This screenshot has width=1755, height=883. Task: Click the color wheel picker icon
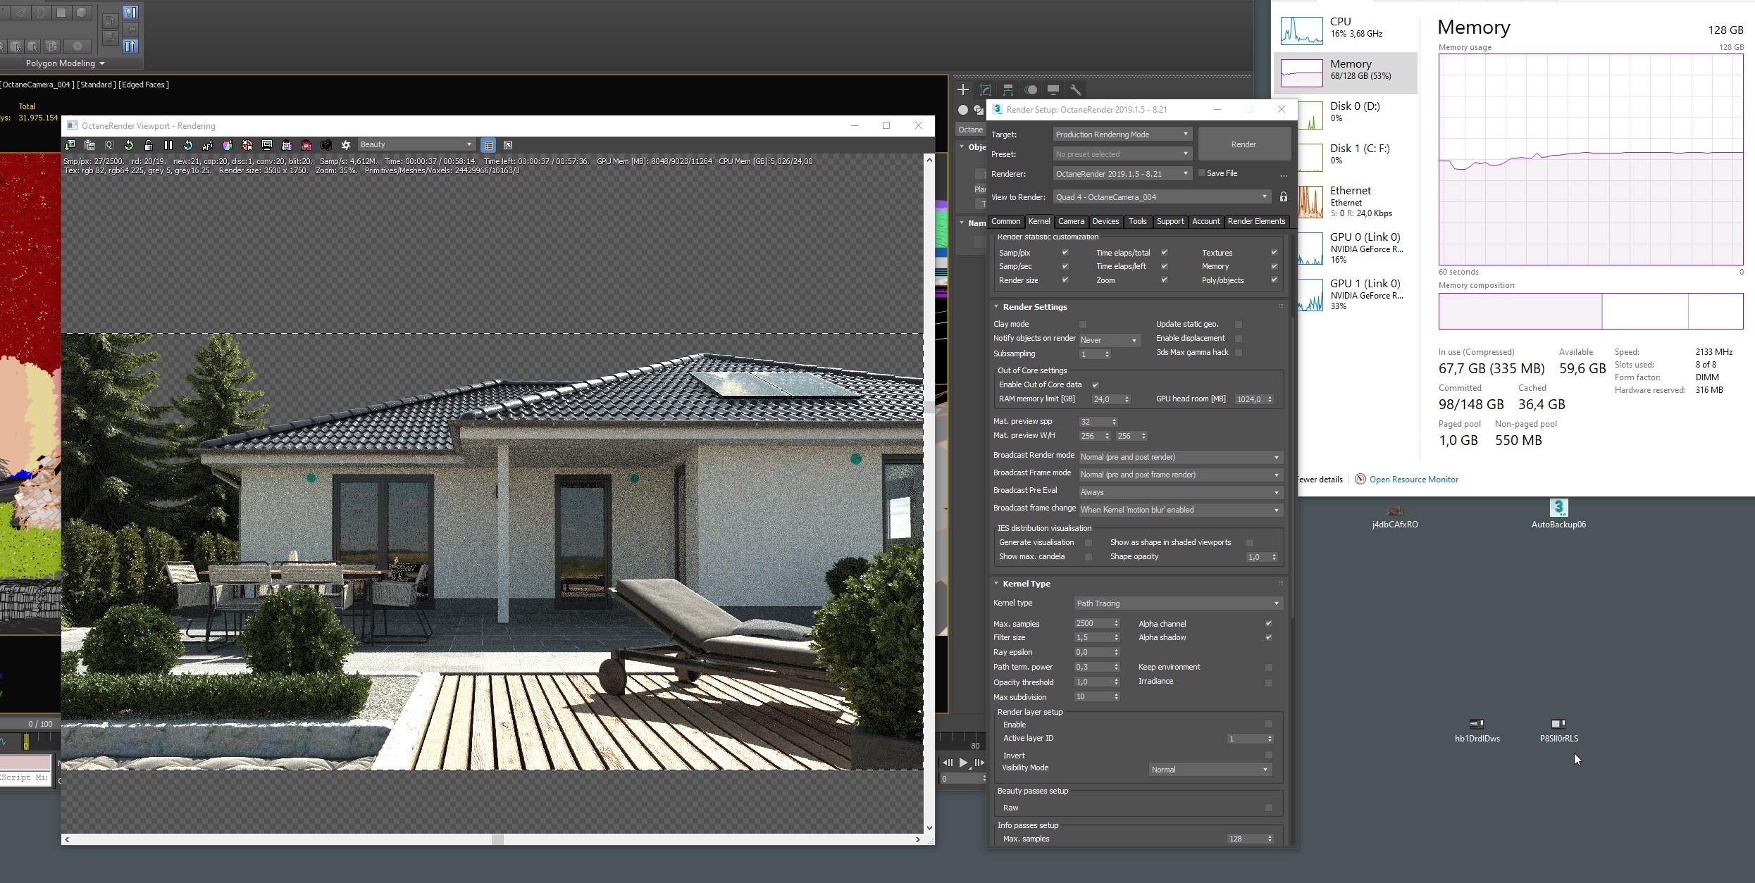point(227,145)
